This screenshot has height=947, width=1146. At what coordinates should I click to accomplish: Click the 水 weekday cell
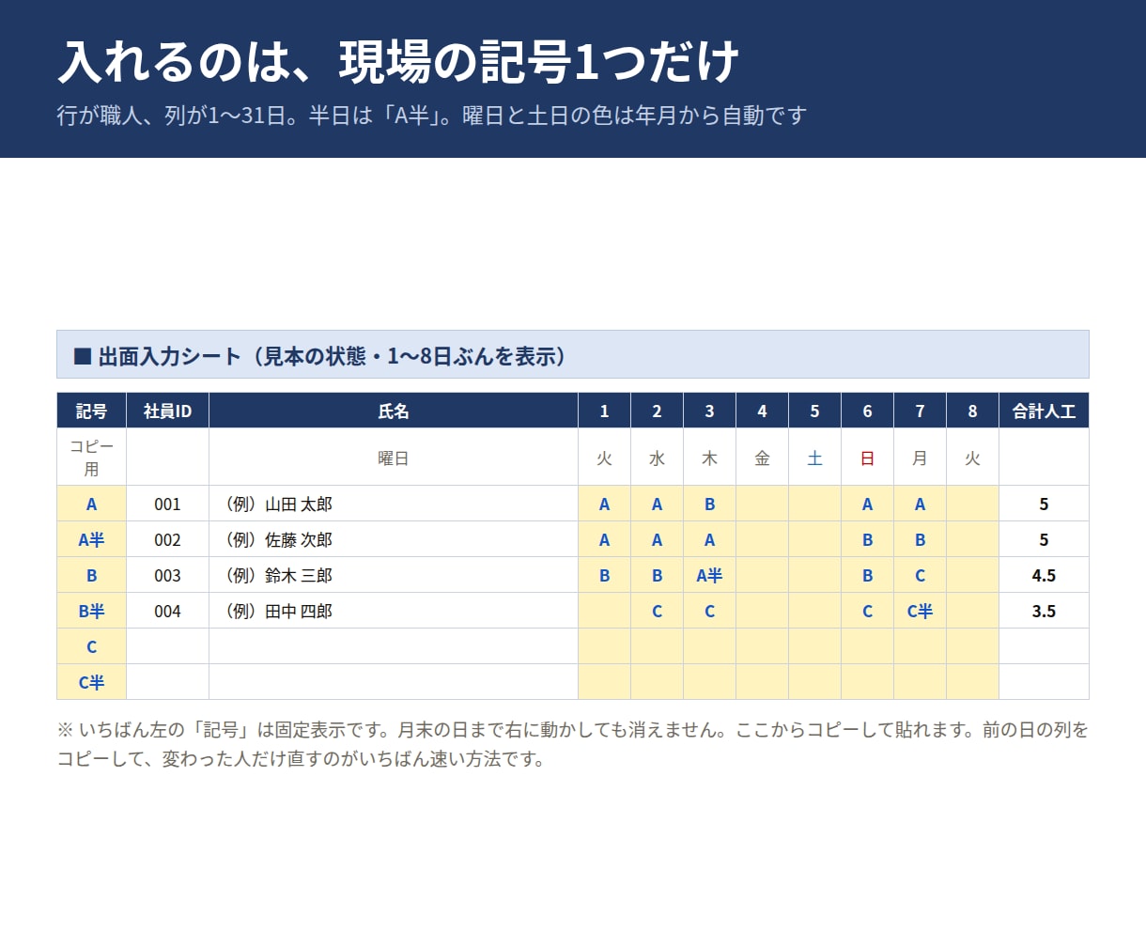click(657, 458)
